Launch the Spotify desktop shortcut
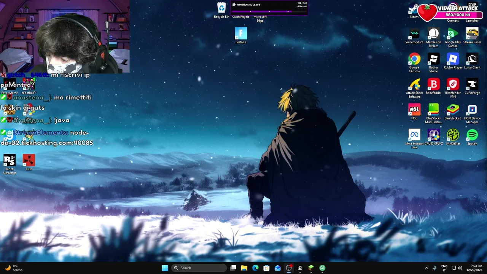 tap(472, 137)
